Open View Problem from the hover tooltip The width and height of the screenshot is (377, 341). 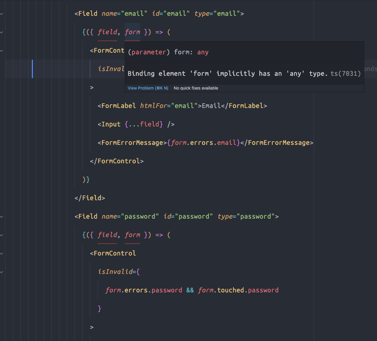pos(148,88)
